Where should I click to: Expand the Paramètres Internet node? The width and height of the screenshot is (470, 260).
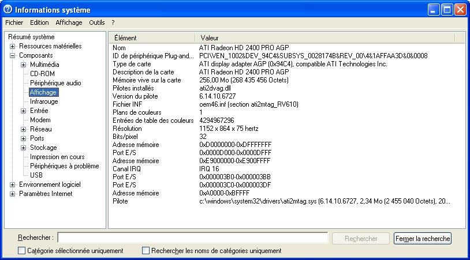[12, 194]
